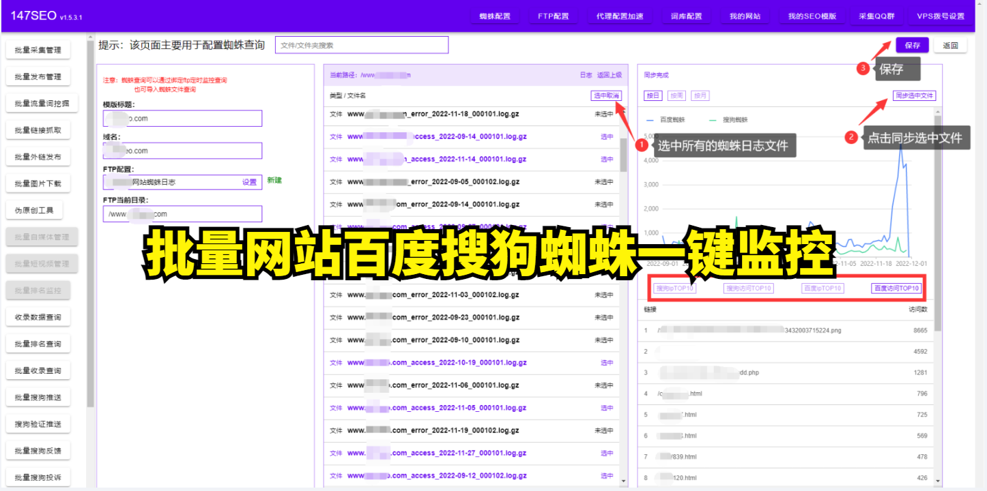Open 批量发布管理 in the sidebar
This screenshot has height=491, width=987.
click(38, 77)
